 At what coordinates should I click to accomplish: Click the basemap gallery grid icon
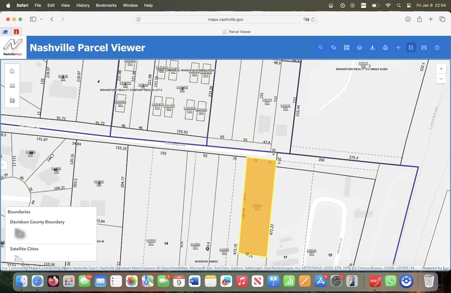(x=347, y=48)
